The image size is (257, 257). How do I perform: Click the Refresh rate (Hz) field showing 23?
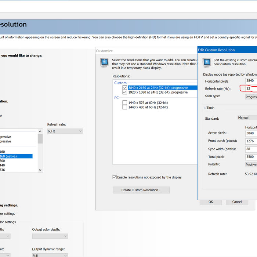pyautogui.click(x=251, y=88)
